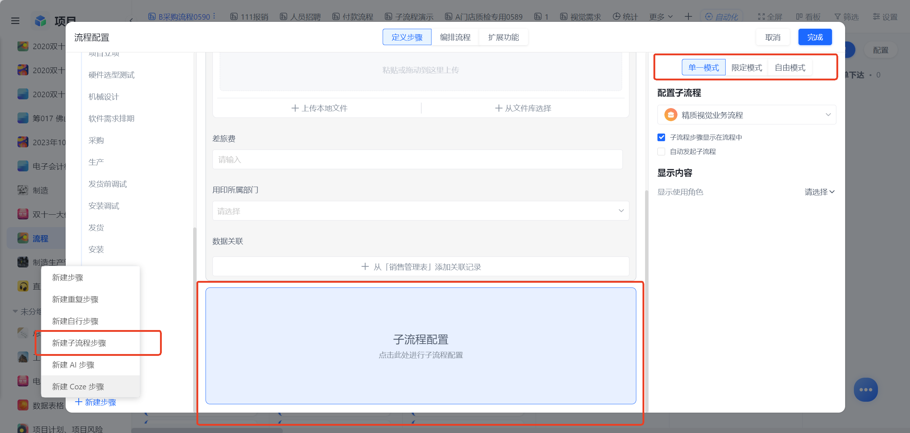Check 自动发起子流程 checkbox

pyautogui.click(x=661, y=151)
